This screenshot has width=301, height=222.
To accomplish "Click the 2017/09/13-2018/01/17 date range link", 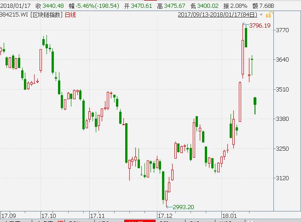I will [x=218, y=15].
